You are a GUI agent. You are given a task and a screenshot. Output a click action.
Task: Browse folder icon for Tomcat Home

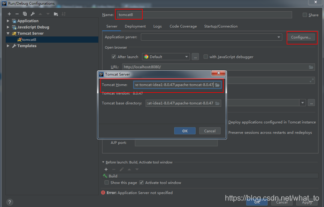tap(217, 85)
